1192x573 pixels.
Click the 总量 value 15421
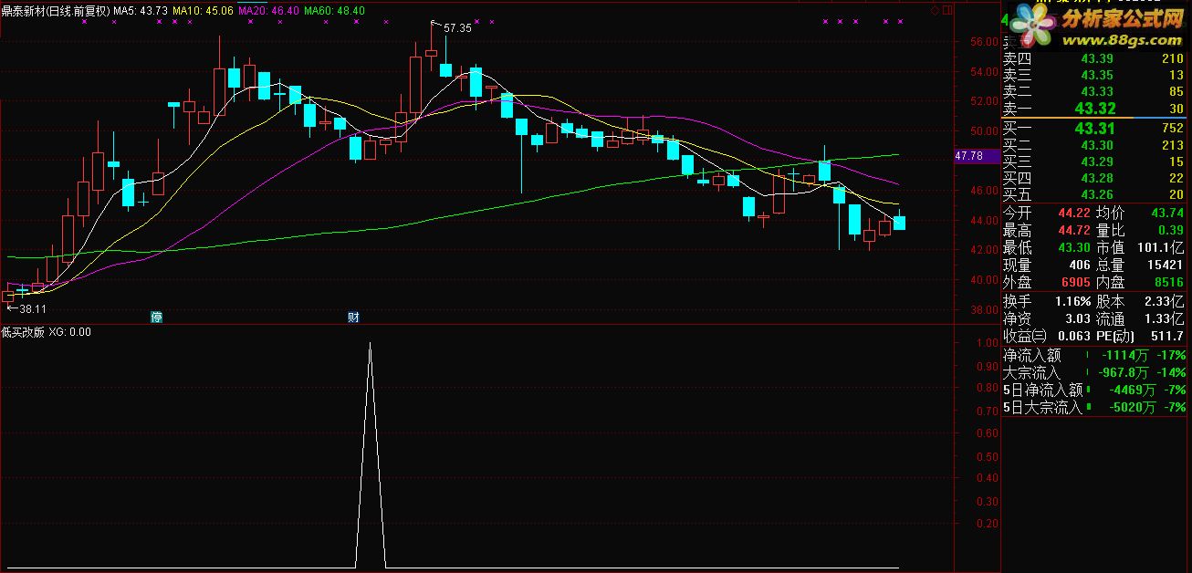pos(1166,266)
